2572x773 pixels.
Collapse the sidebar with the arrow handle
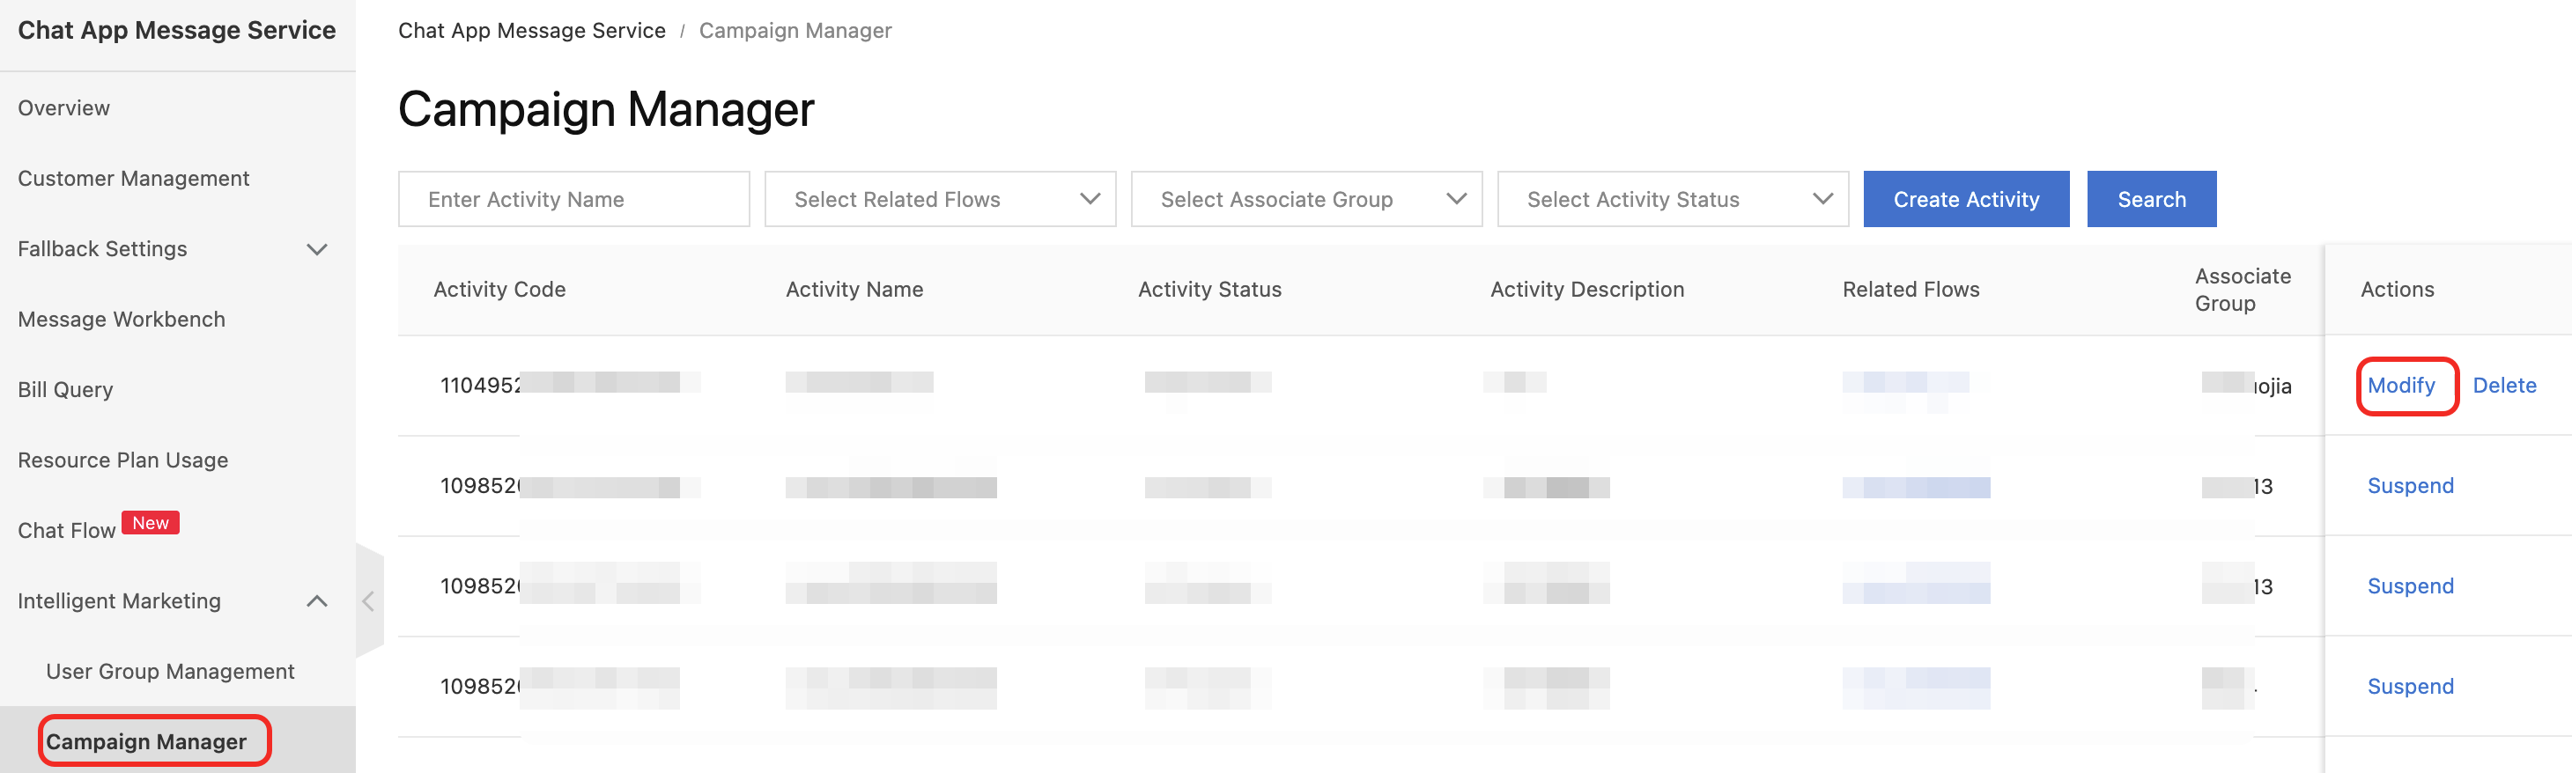click(368, 600)
